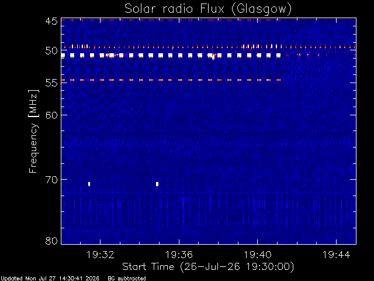
Task: Click the Frequency [MHz] axis title
Action: [33, 131]
